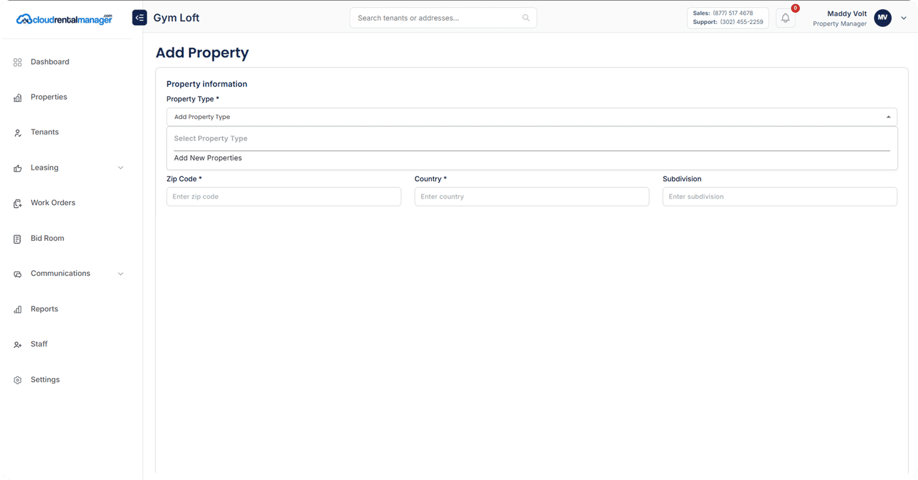Go to Reports page
Screen dimensions: 918x480
click(44, 309)
